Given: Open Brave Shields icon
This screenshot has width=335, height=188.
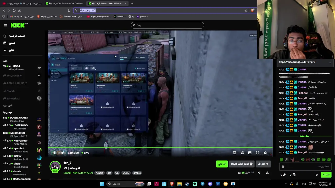Looking at the screenshot, I should pyautogui.click(x=252, y=10).
